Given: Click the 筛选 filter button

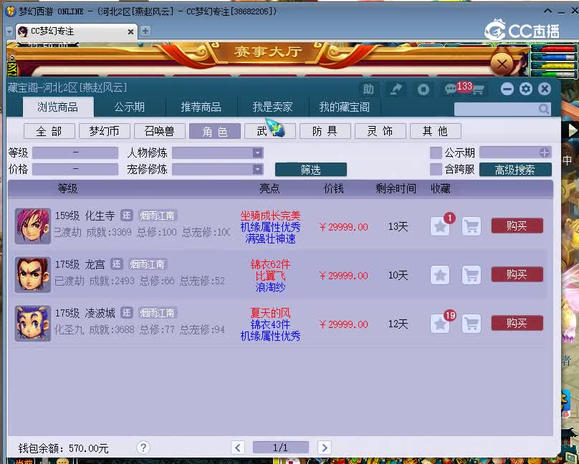Looking at the screenshot, I should coord(310,170).
